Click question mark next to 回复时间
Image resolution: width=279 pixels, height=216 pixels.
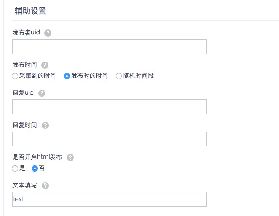click(45, 125)
